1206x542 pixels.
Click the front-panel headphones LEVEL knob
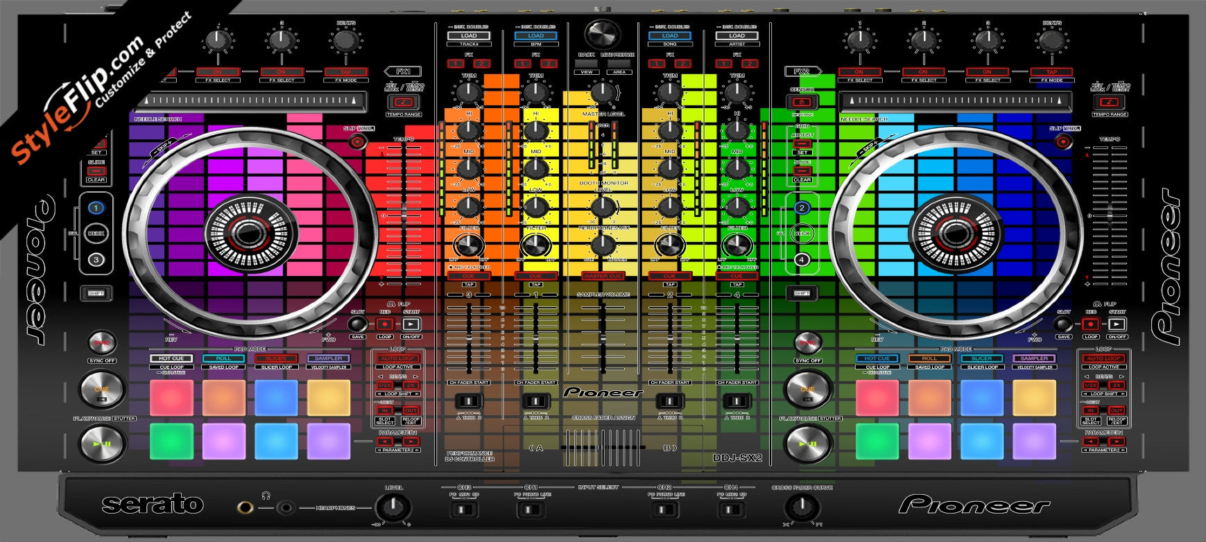[393, 509]
